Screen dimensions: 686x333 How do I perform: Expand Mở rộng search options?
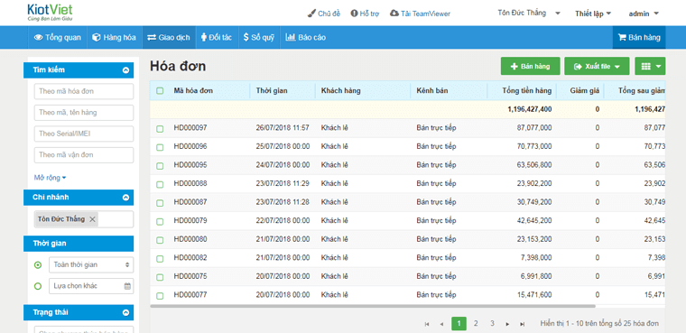click(x=50, y=178)
